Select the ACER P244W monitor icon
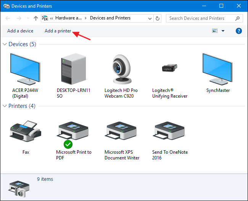This screenshot has height=201, width=248. [x=25, y=69]
